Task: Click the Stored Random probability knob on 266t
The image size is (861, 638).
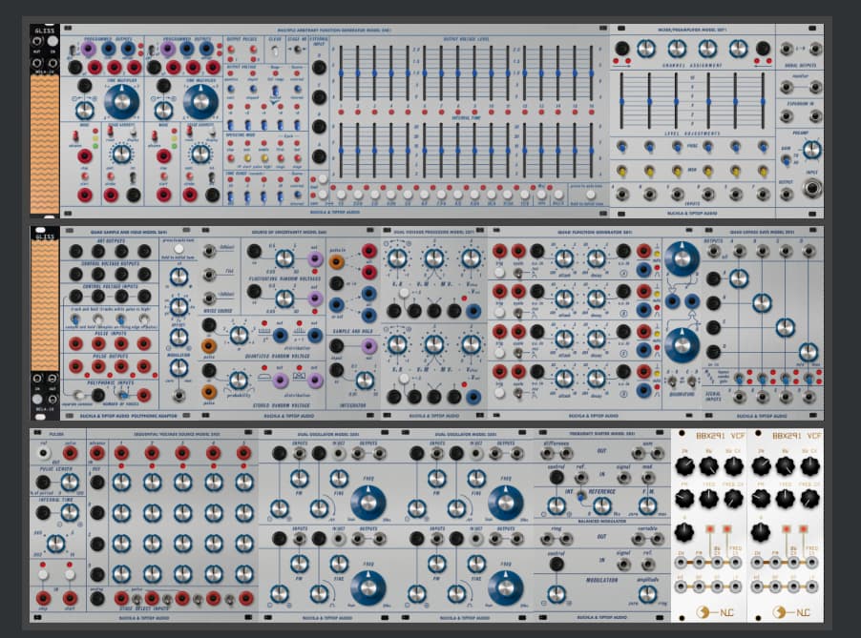Action: [x=238, y=381]
